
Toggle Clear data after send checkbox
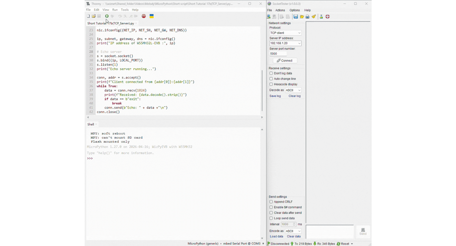271,213
